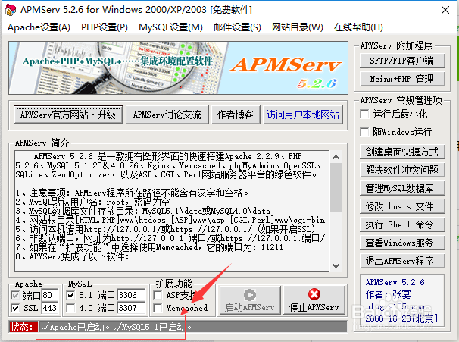
Task: Click MySQL 4.0 port field 3307
Action: point(131,308)
